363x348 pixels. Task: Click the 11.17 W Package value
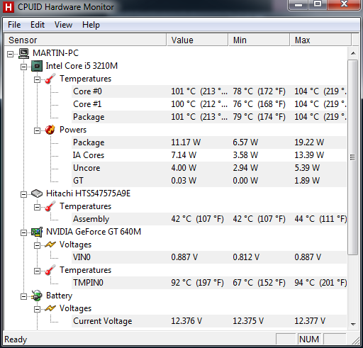coord(186,142)
